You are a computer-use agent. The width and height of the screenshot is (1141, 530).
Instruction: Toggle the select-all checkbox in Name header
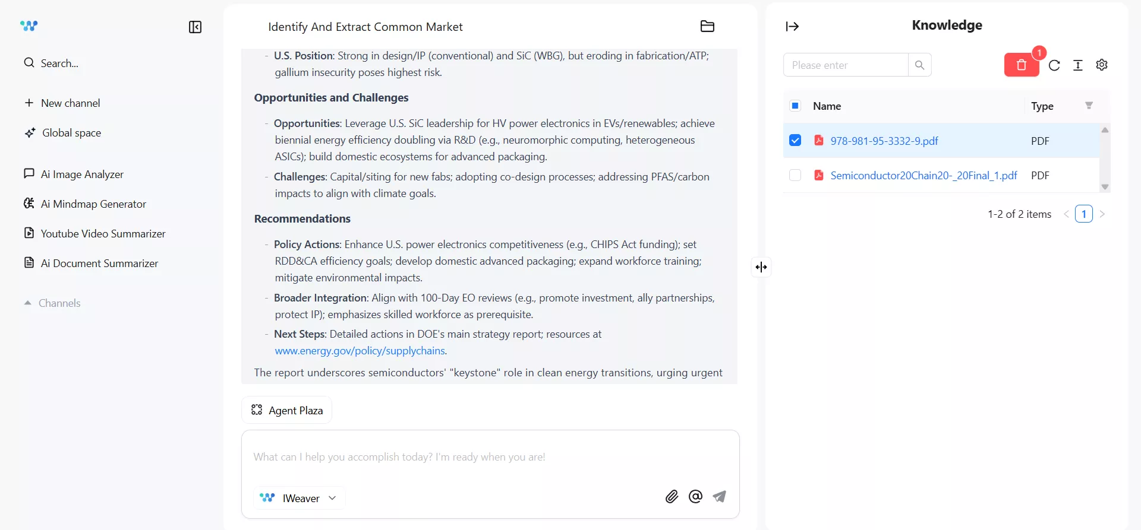tap(795, 106)
